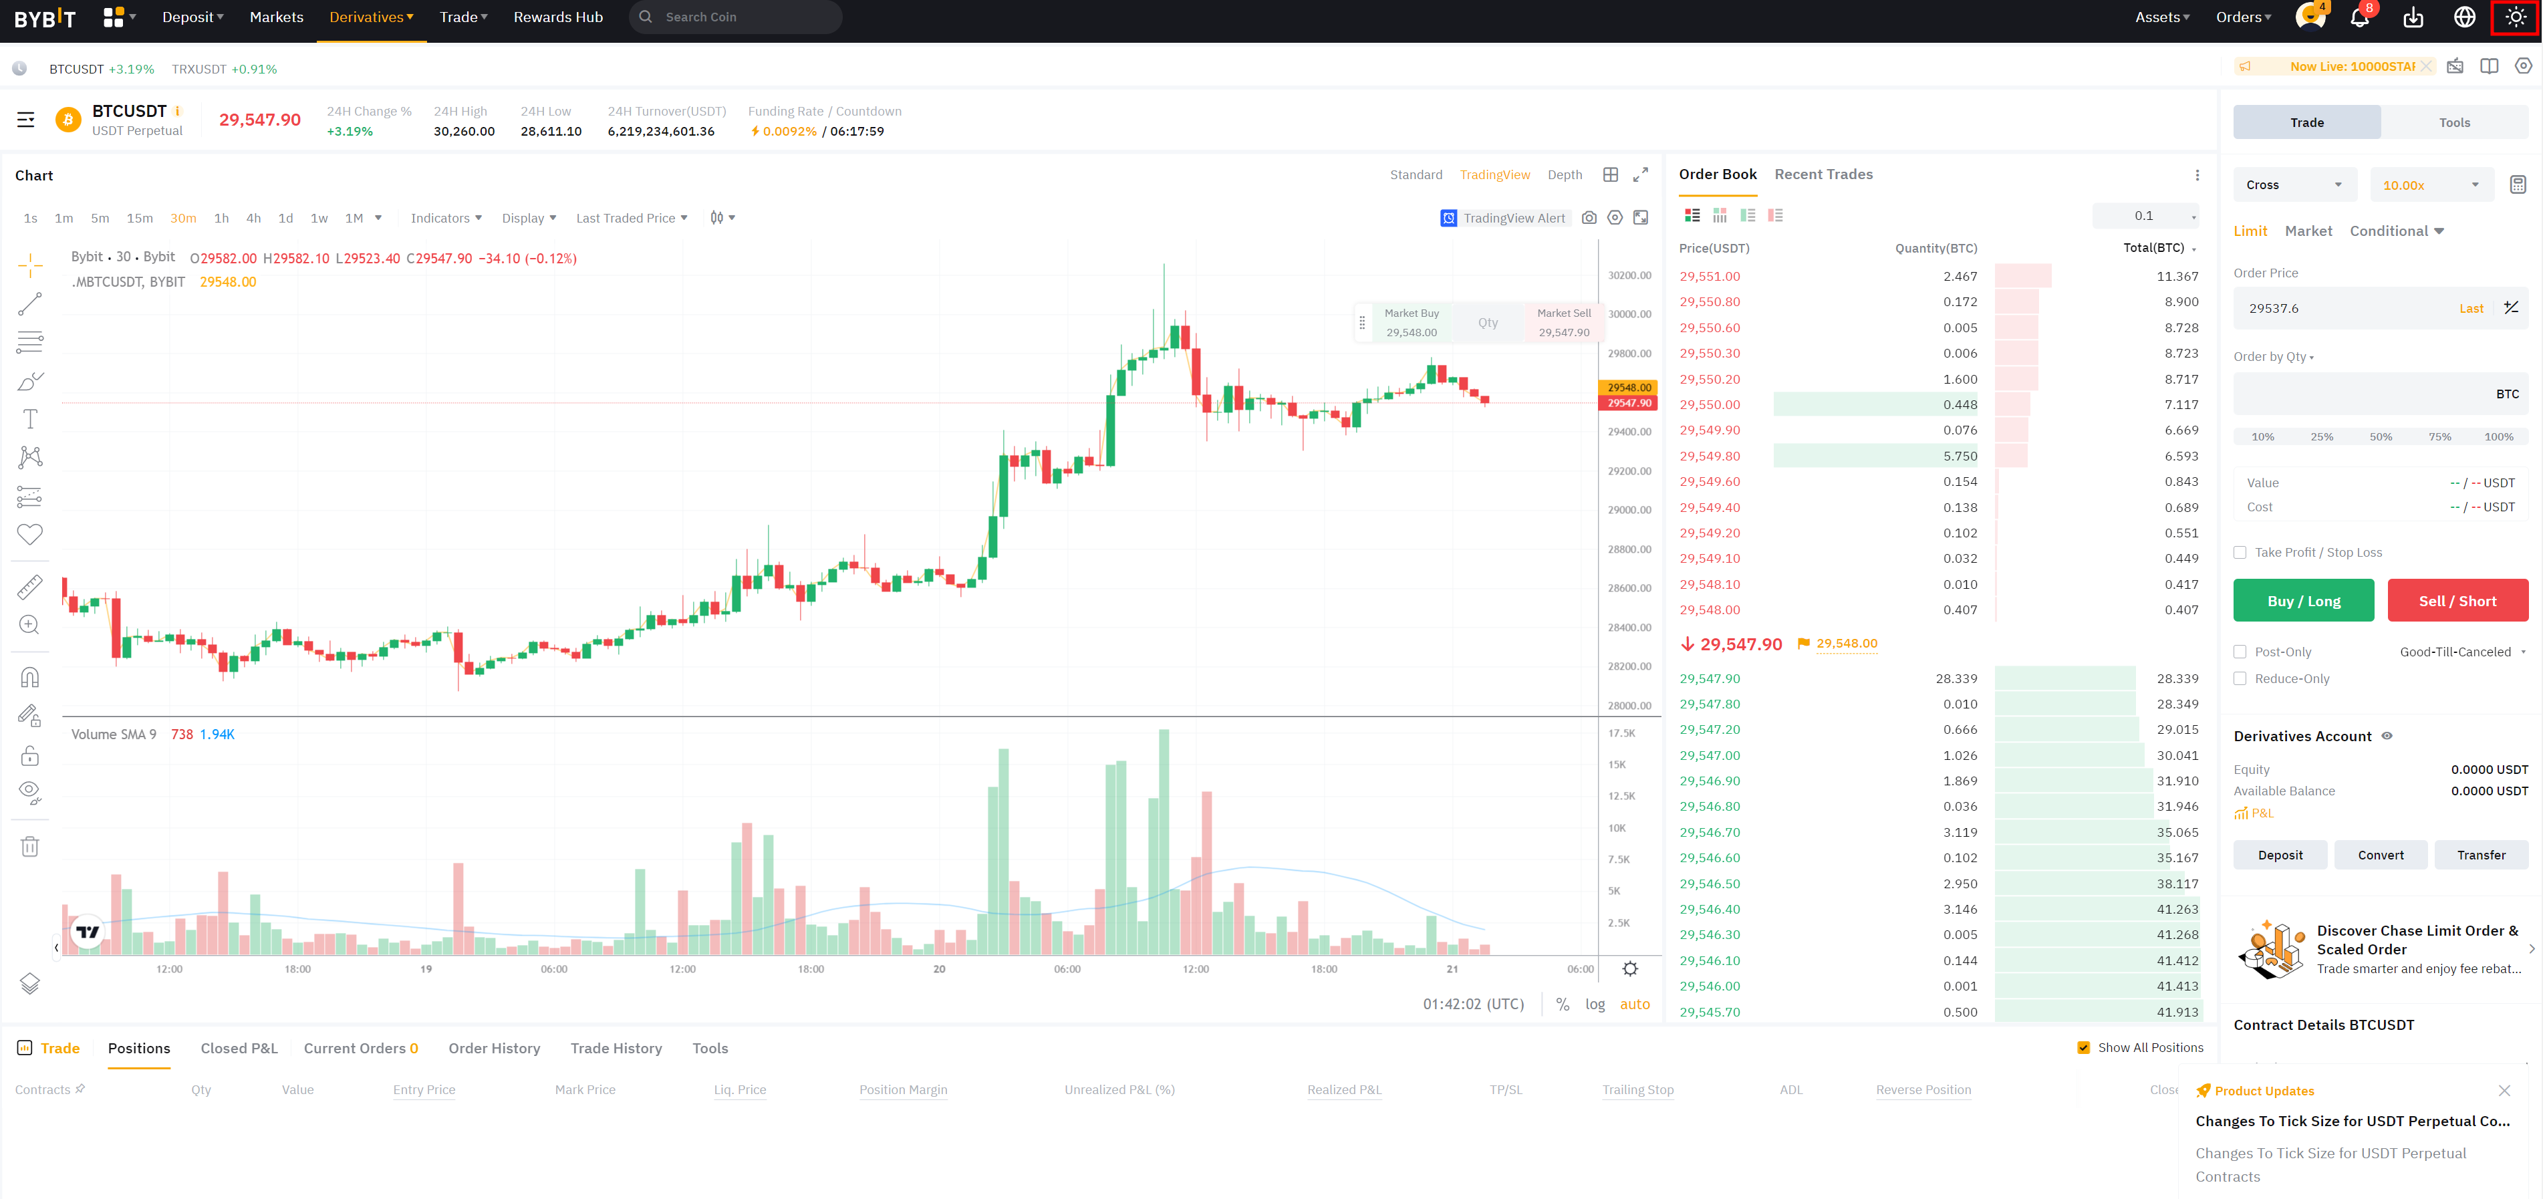Enable Take Profit / Stop Loss checkbox

point(2240,553)
